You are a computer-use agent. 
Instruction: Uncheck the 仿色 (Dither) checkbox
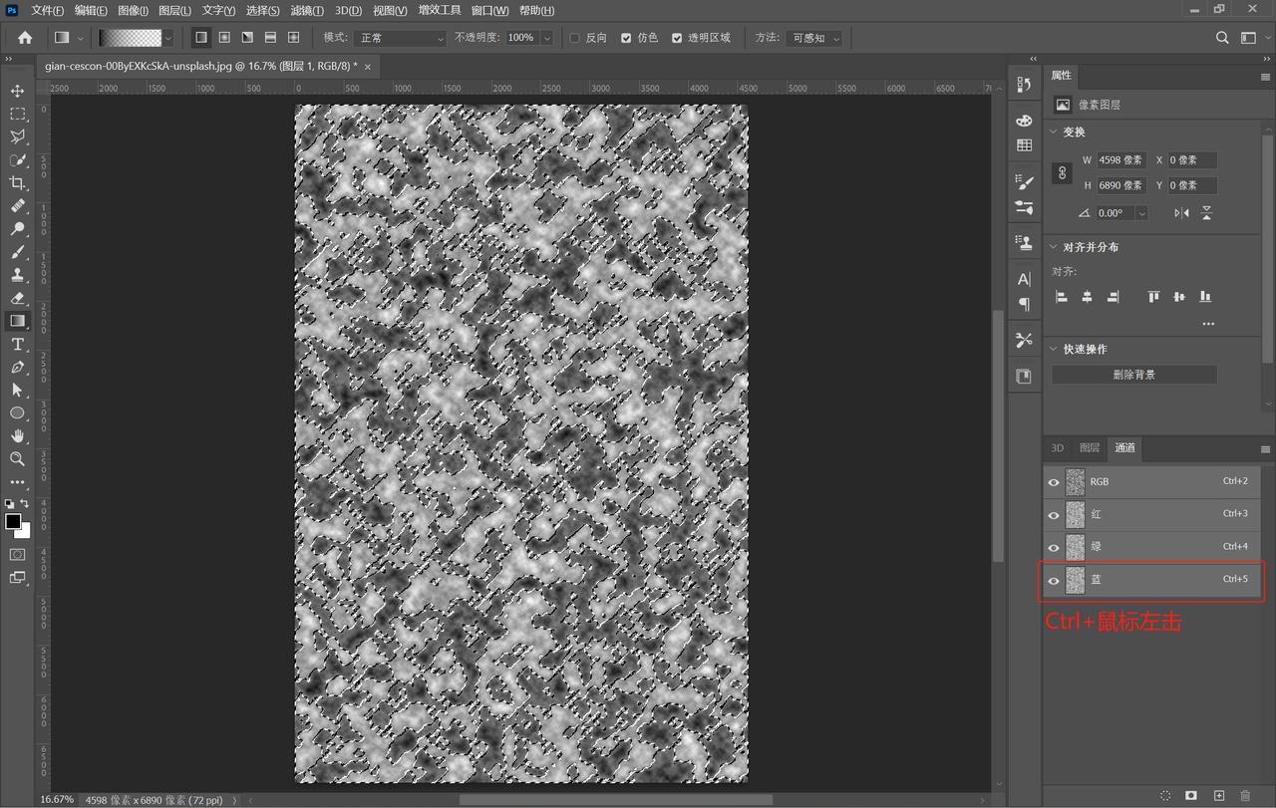click(626, 38)
